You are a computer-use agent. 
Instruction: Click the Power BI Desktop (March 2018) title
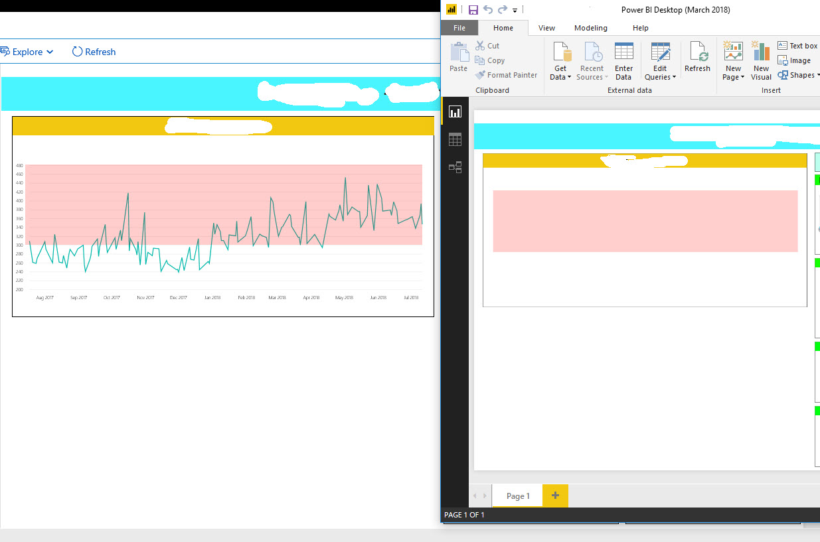675,9
